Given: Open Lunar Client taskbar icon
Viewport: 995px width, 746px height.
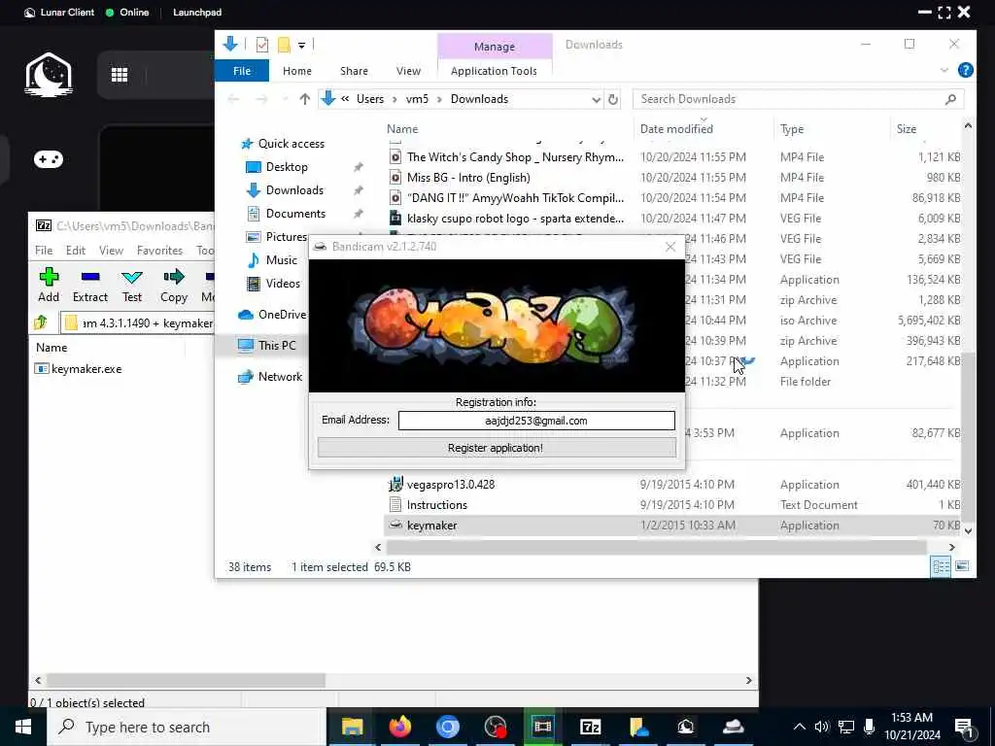Looking at the screenshot, I should point(685,727).
